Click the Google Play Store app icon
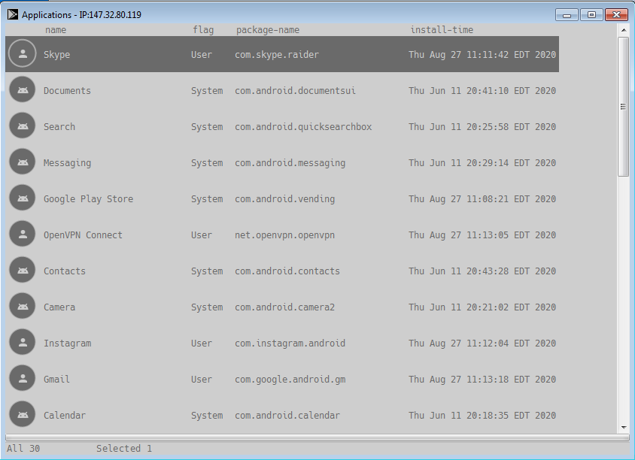This screenshot has height=460, width=635. (23, 198)
